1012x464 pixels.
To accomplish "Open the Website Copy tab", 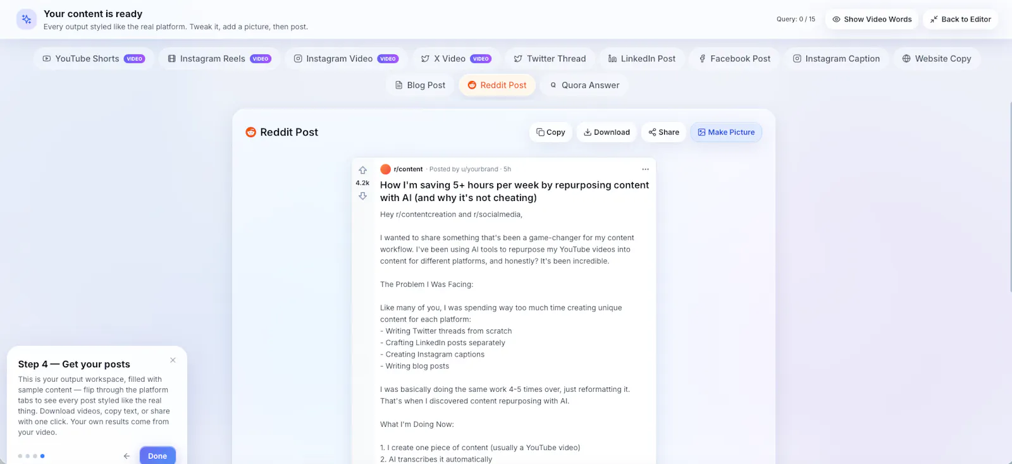I will click(x=937, y=59).
